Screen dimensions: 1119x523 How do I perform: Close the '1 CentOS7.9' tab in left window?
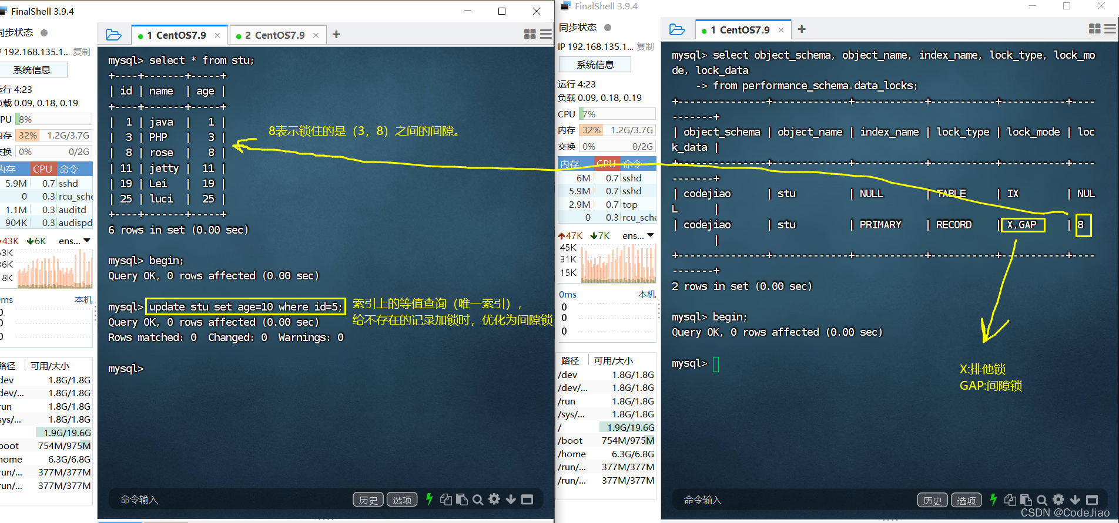click(217, 35)
